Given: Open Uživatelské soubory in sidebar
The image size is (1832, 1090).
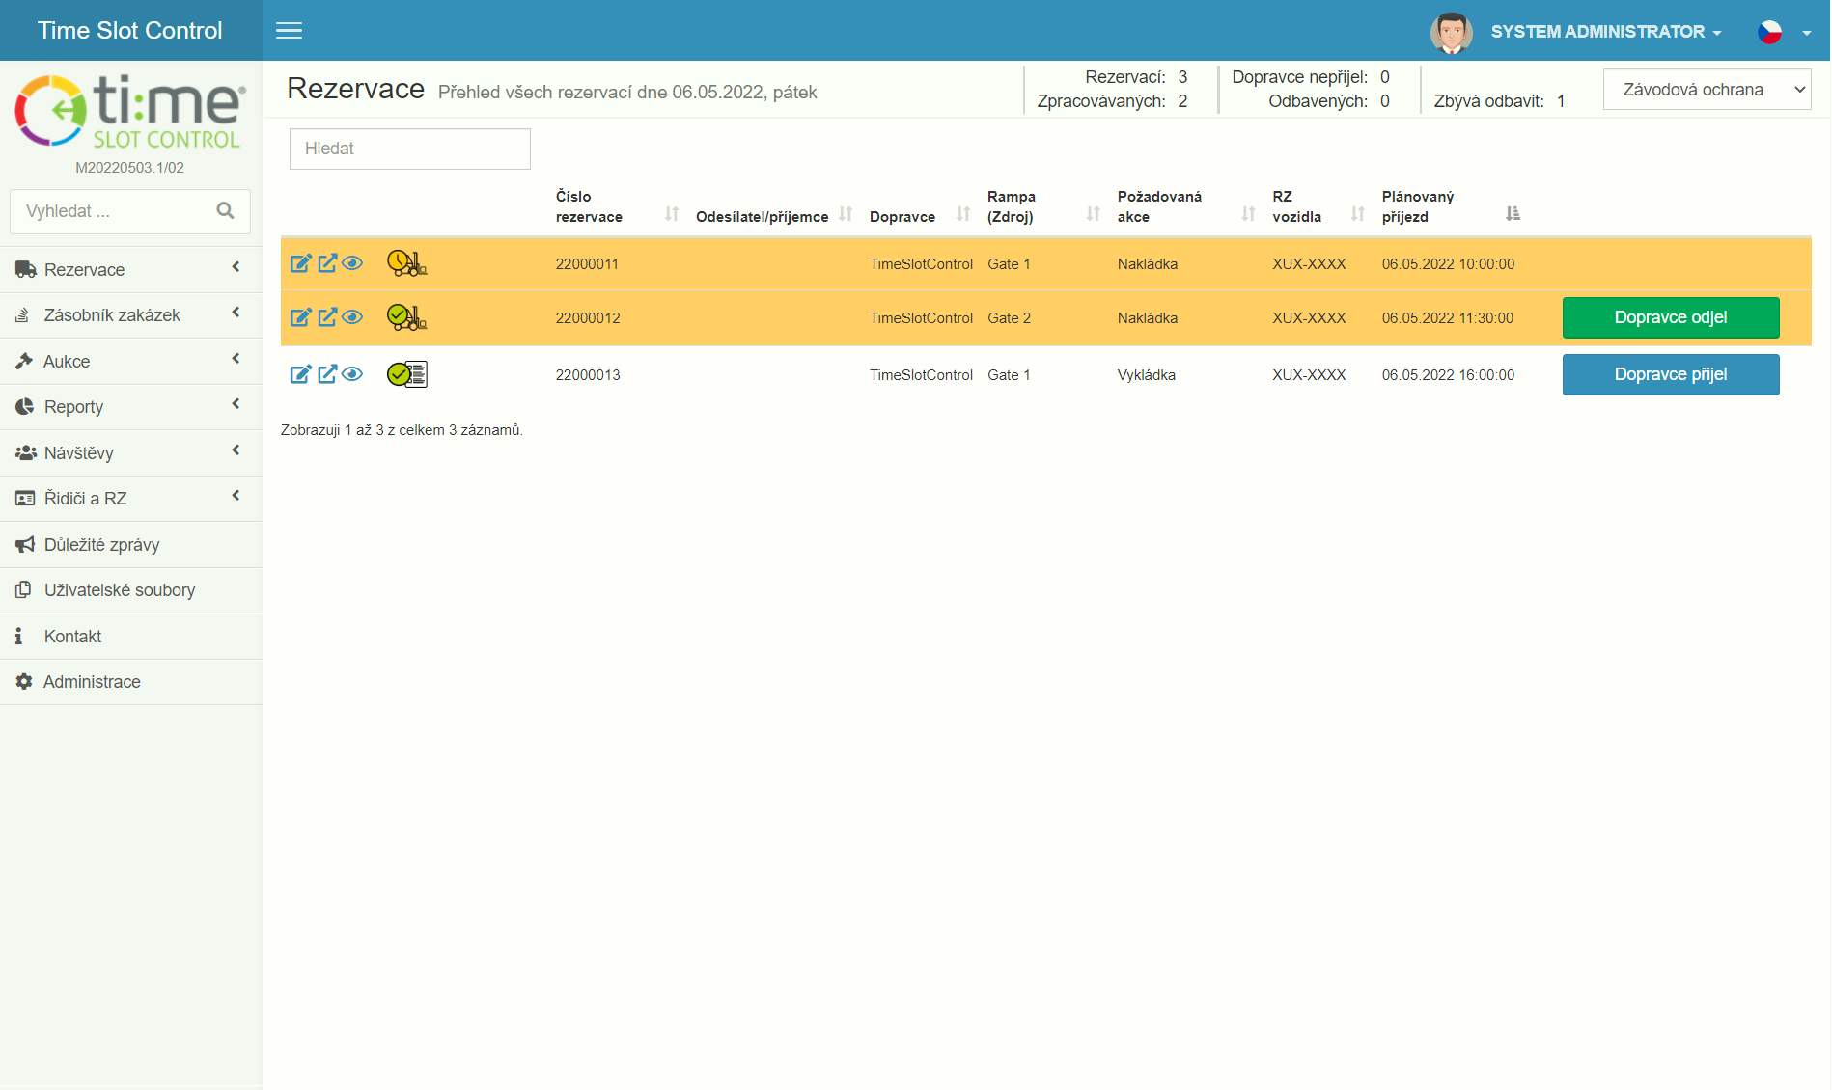Looking at the screenshot, I should coord(130,590).
